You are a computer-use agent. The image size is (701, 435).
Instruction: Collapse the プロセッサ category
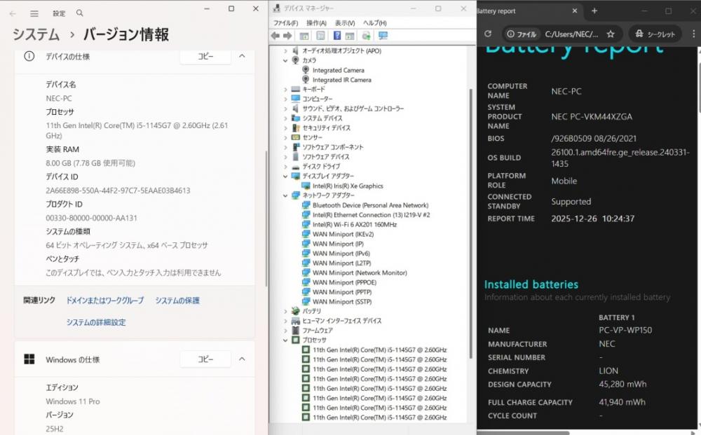[x=285, y=340]
